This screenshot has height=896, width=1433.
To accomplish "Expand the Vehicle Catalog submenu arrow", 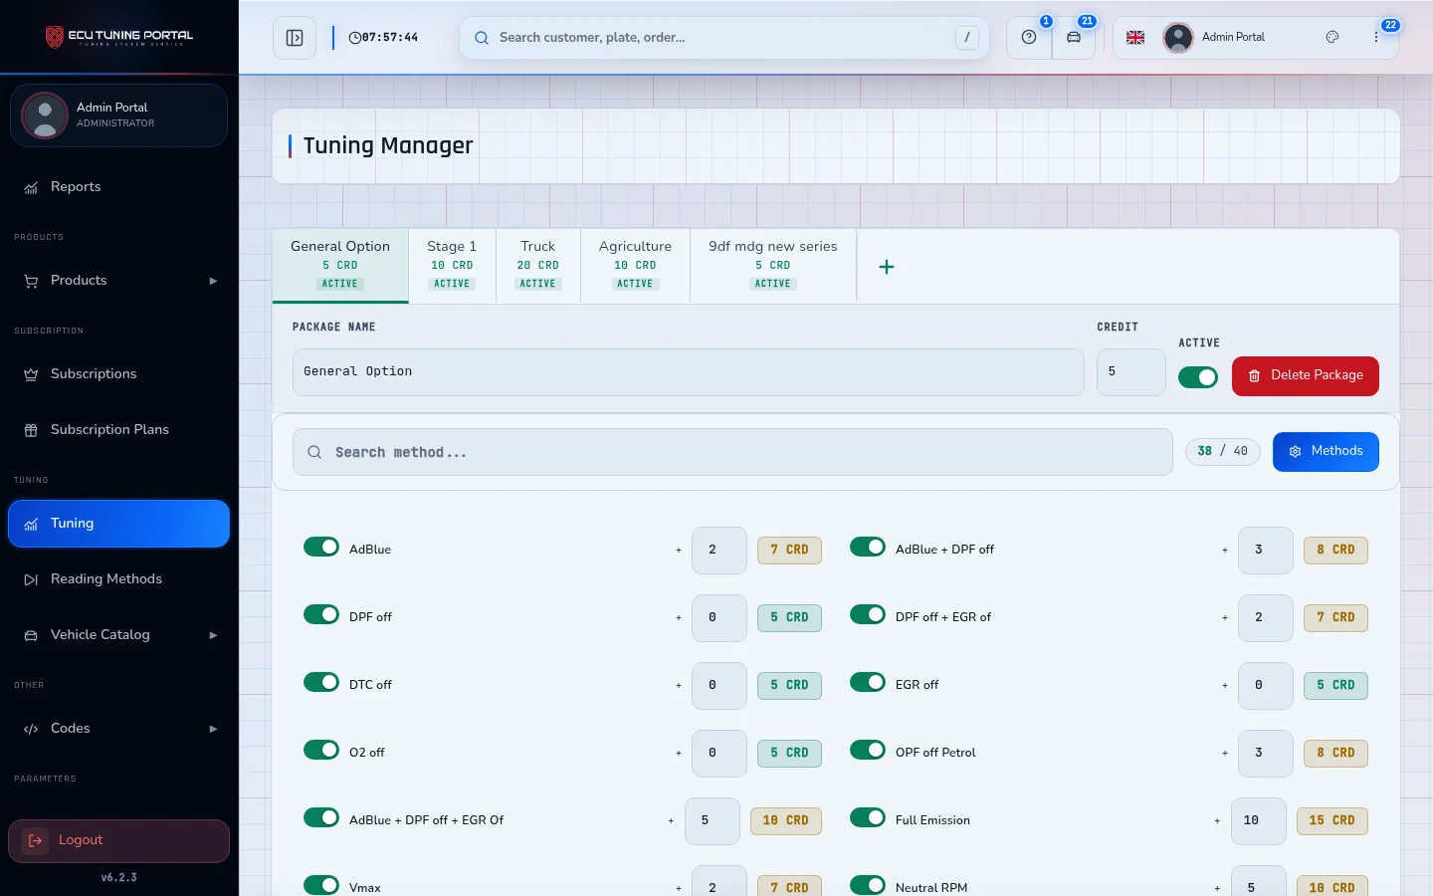I will tap(213, 635).
